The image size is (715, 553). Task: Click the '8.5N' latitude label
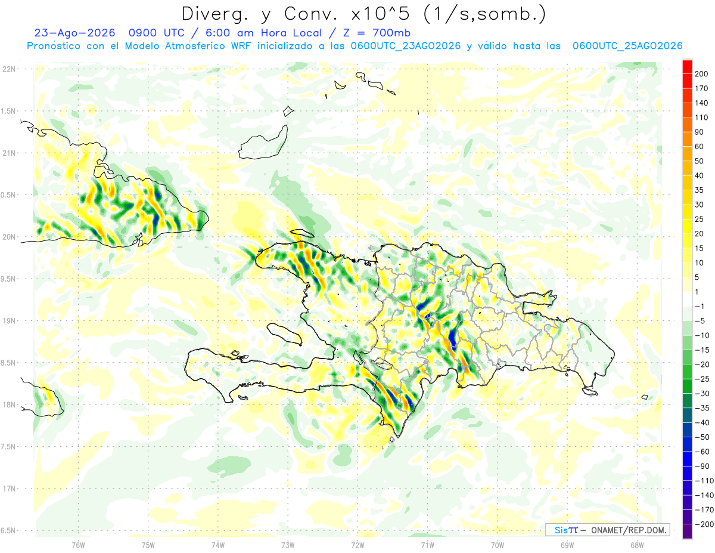coord(8,363)
